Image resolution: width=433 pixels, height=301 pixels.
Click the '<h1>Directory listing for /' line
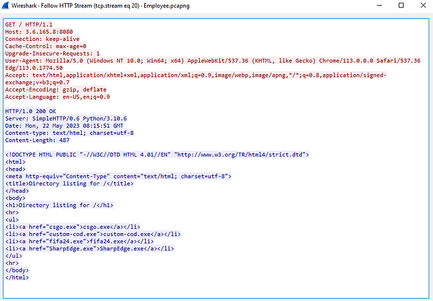[59, 205]
